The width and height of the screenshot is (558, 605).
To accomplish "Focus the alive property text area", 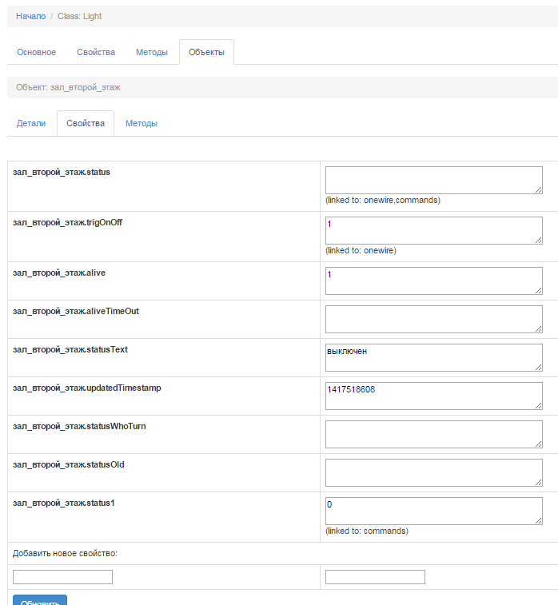I will point(433,281).
